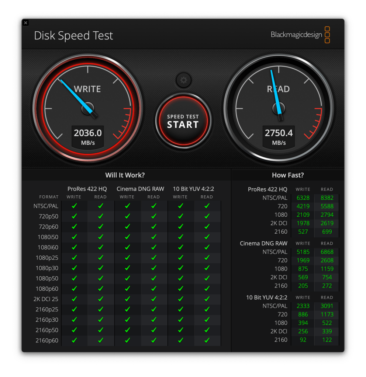Click ProRes 2160 read value 699

[327, 231]
